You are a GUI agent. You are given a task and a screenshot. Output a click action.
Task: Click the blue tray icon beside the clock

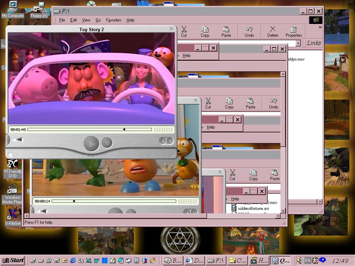tap(322, 260)
